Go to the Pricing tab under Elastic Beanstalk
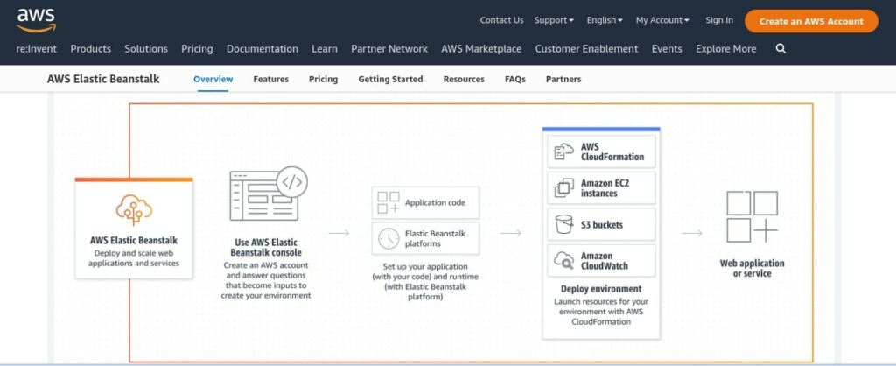896x366 pixels. click(x=324, y=79)
